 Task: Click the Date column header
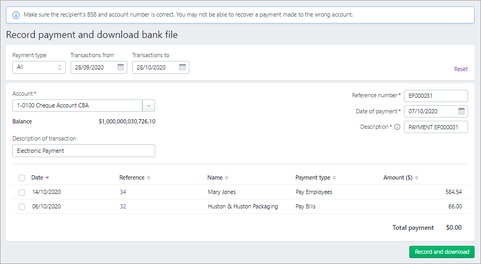37,177
